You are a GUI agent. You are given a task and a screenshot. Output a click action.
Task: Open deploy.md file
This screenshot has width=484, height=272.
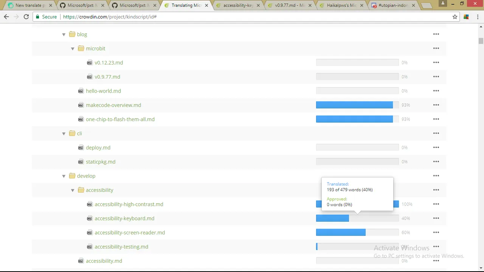point(98,148)
